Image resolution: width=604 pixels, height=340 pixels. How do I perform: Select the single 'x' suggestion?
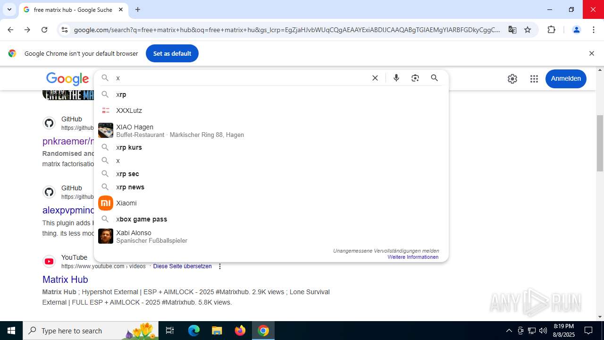coord(271,161)
